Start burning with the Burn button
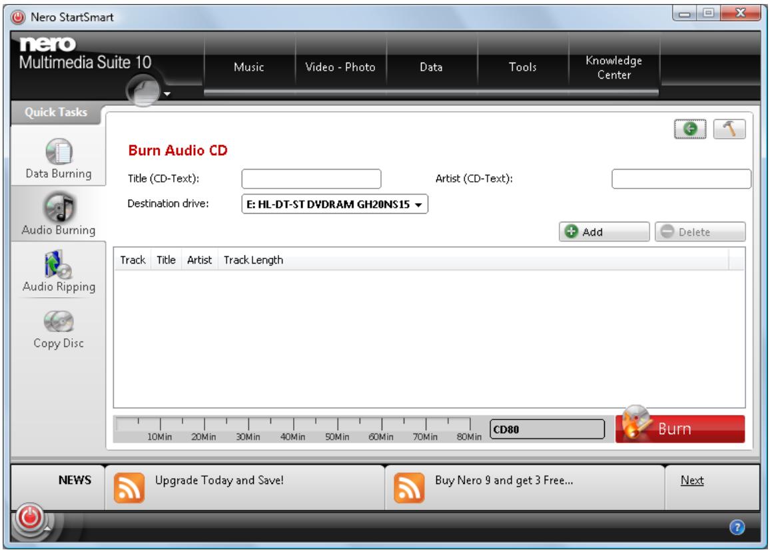Screen dimensions: 770x550 click(680, 429)
